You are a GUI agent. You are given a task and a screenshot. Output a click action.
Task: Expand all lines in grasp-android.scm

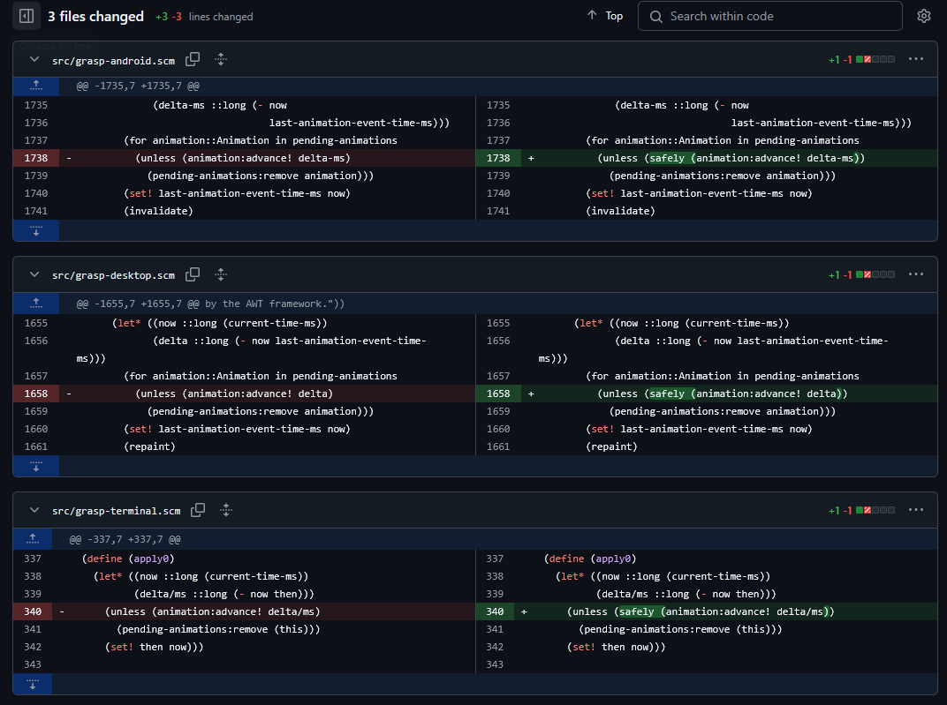(221, 59)
